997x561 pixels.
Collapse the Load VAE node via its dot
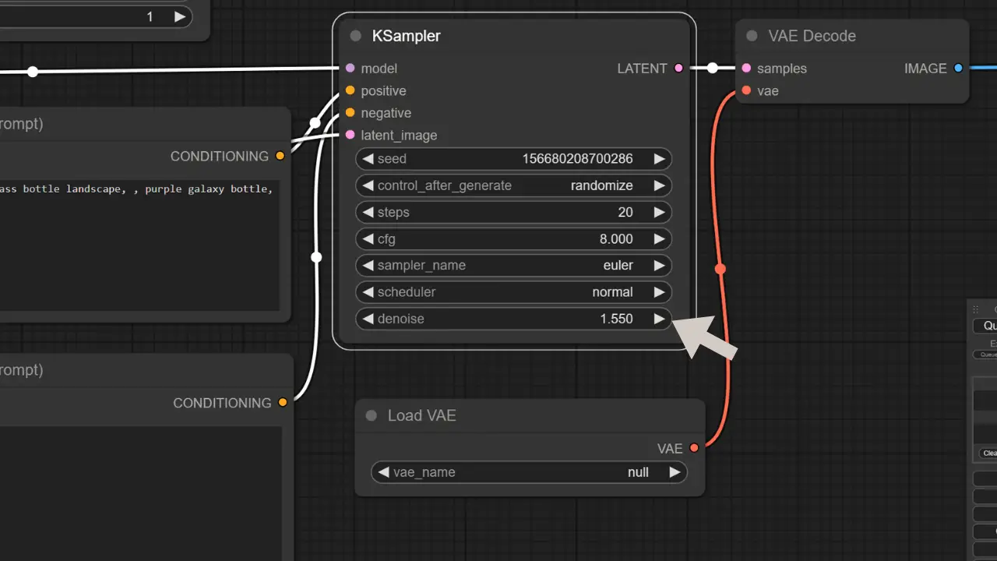(x=372, y=415)
